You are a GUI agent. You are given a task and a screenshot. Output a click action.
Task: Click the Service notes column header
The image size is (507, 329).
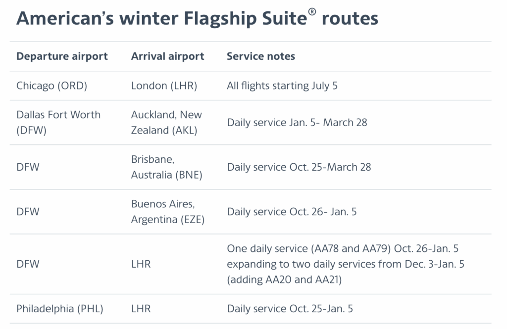(260, 56)
